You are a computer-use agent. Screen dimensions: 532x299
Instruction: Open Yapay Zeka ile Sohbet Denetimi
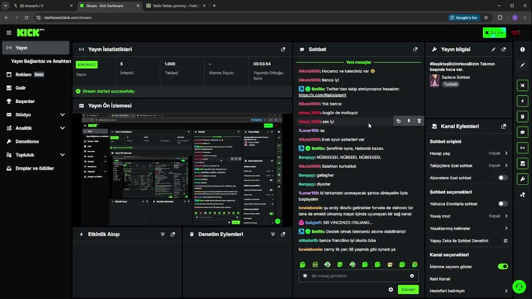tap(469, 241)
